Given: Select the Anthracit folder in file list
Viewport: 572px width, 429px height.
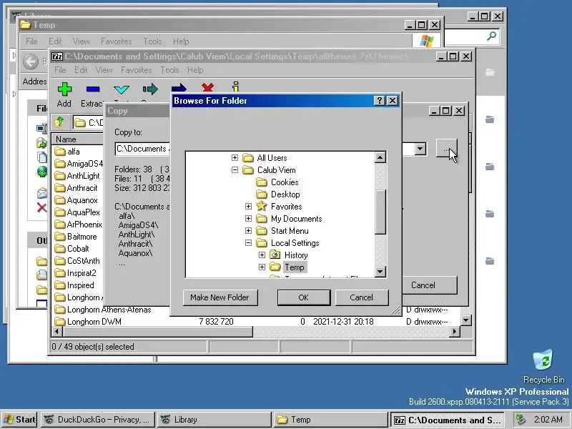Looking at the screenshot, I should [76, 188].
